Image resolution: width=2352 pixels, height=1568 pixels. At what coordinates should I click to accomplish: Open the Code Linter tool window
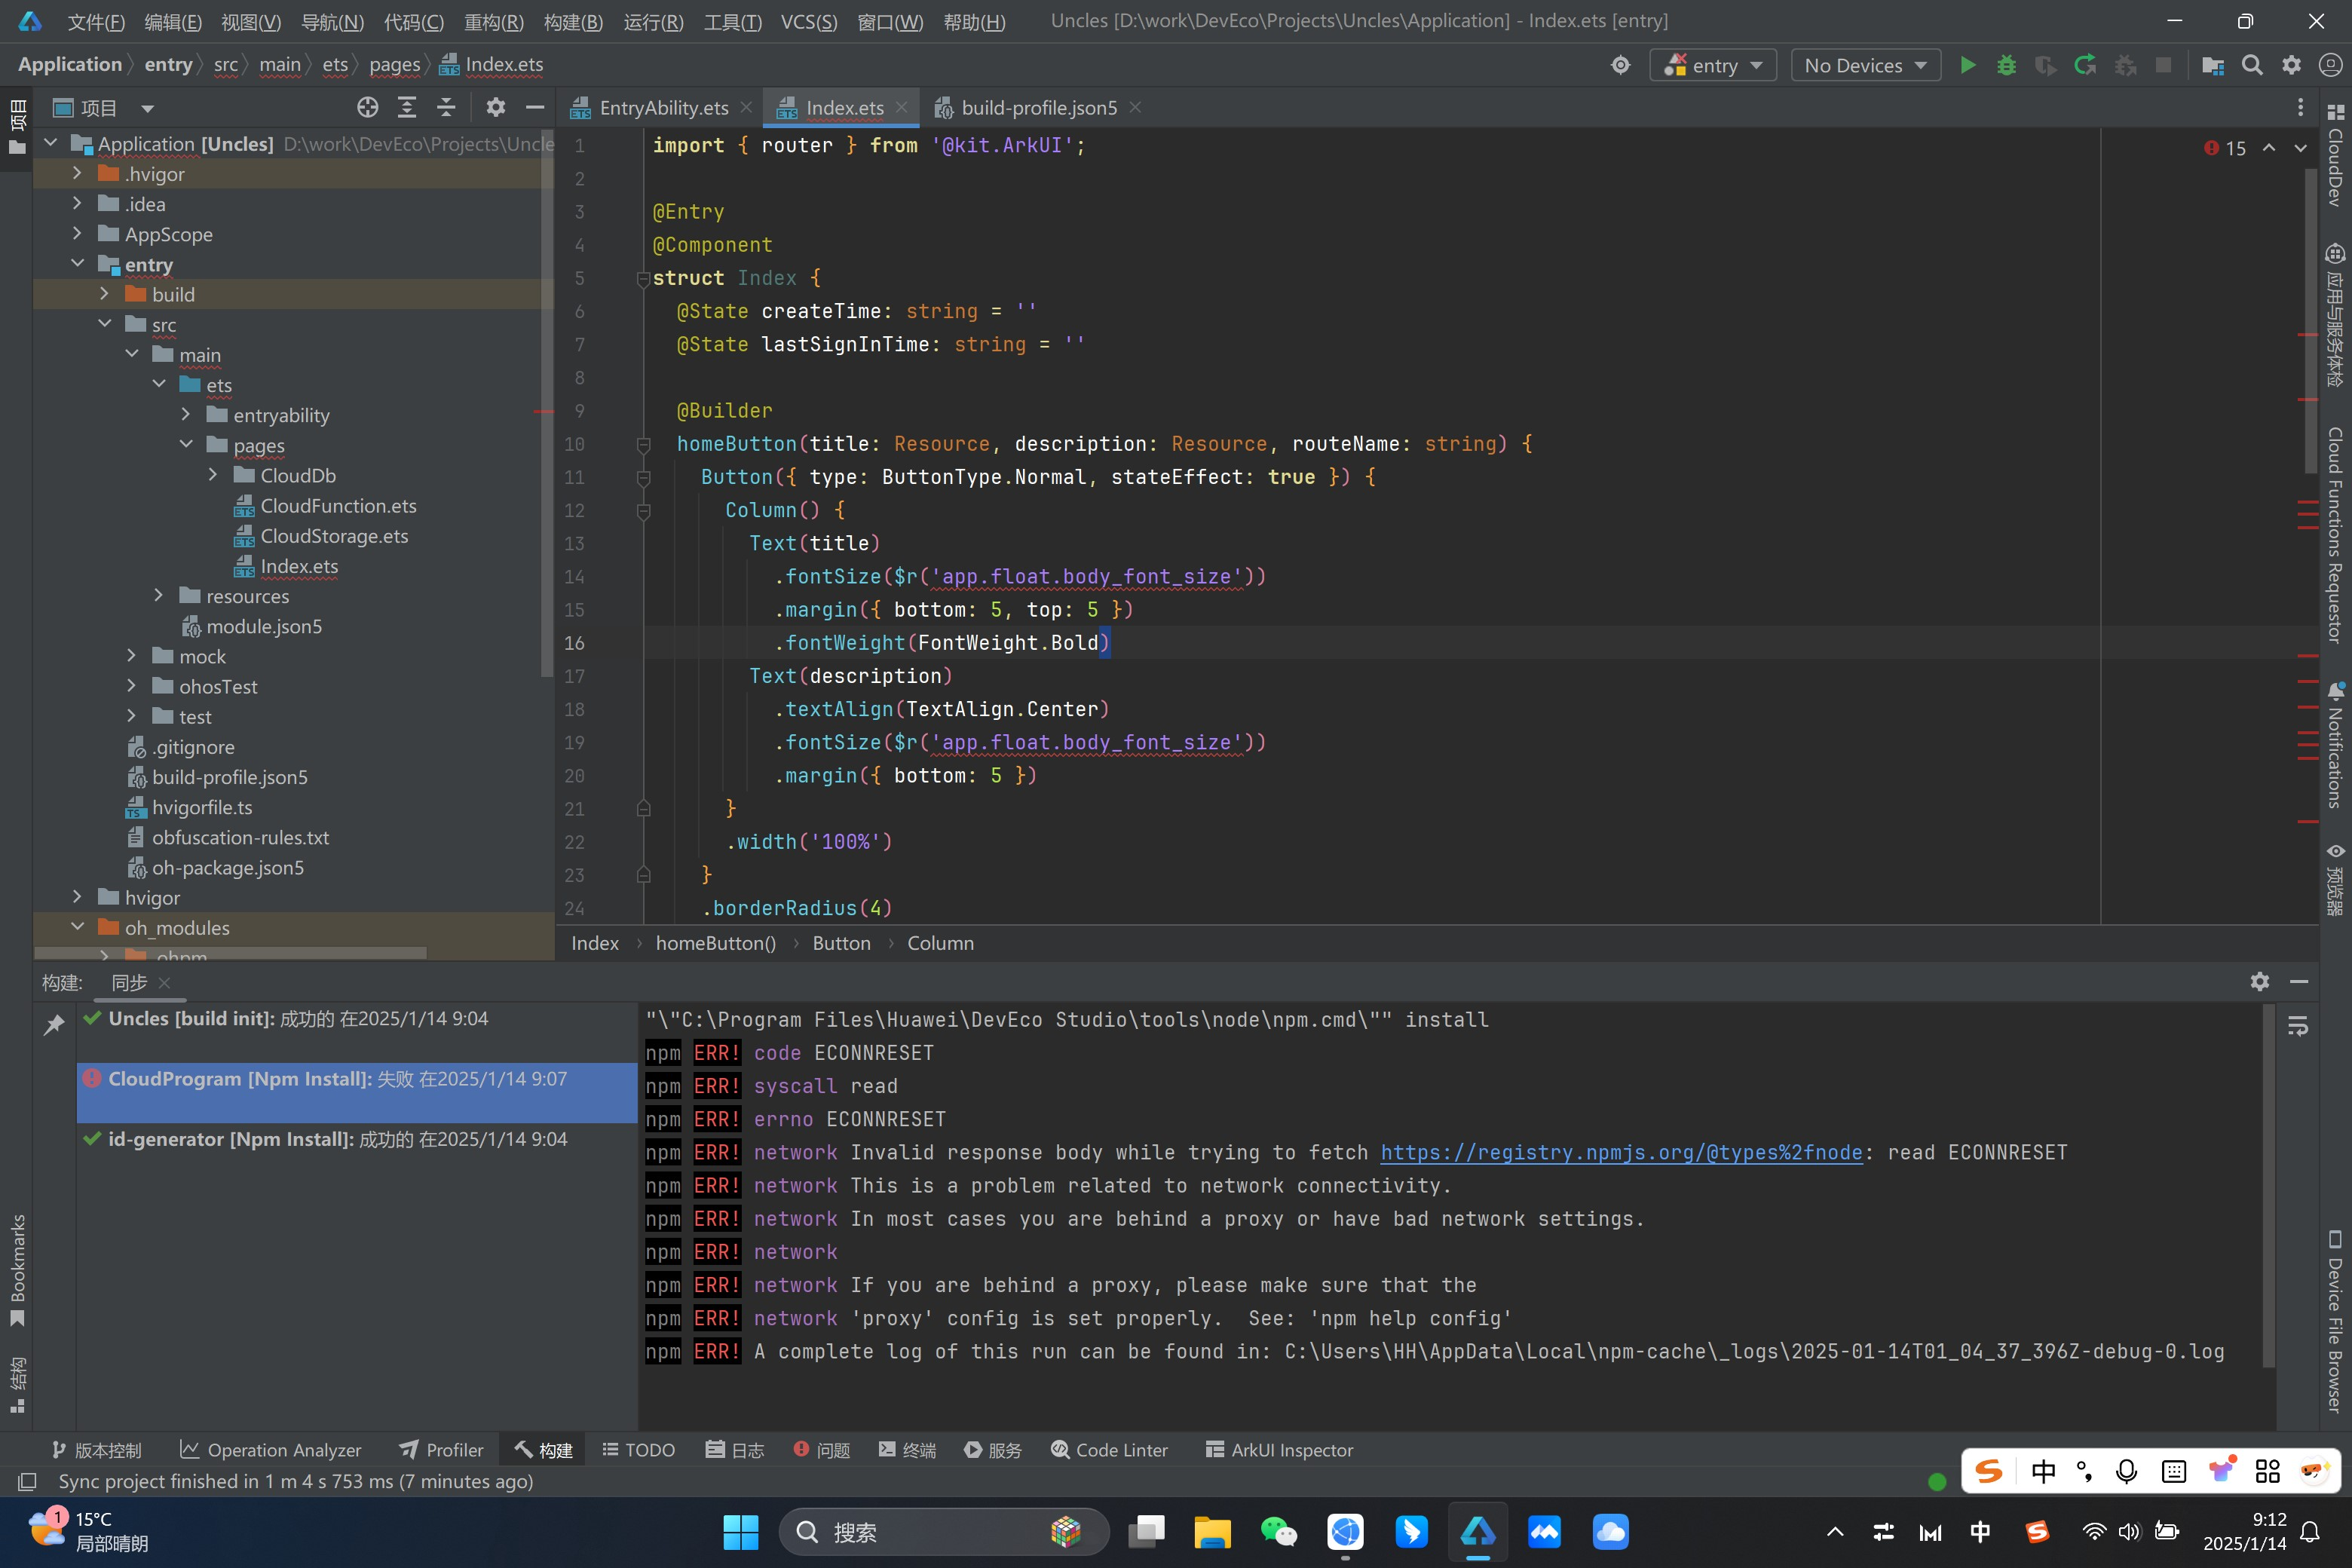pos(1109,1450)
